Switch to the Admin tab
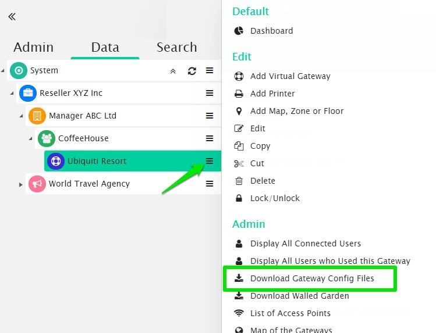 click(x=33, y=48)
